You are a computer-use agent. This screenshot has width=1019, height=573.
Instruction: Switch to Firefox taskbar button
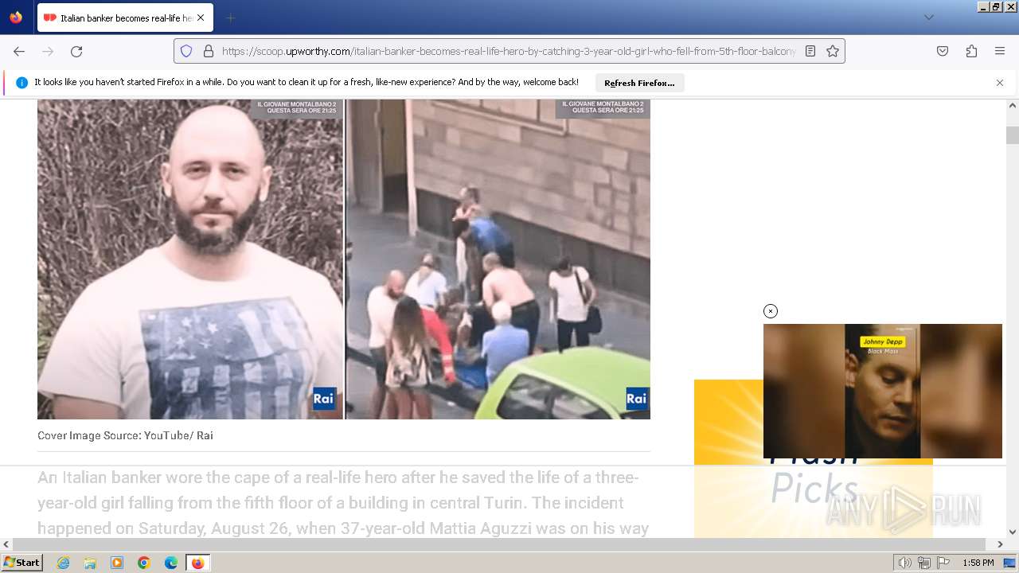point(197,563)
